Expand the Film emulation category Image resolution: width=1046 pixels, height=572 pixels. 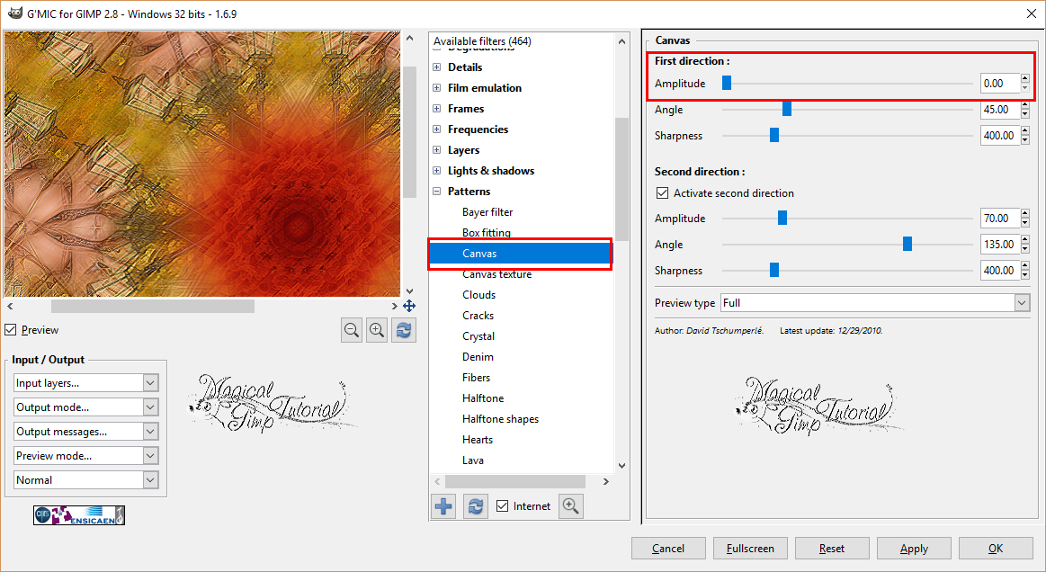tap(438, 87)
